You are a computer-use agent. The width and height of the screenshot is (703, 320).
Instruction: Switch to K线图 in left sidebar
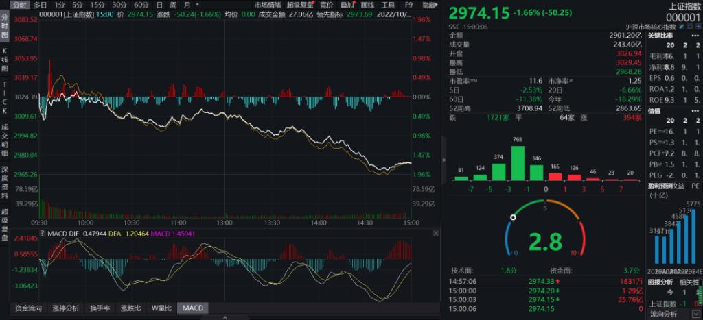(x=4, y=60)
